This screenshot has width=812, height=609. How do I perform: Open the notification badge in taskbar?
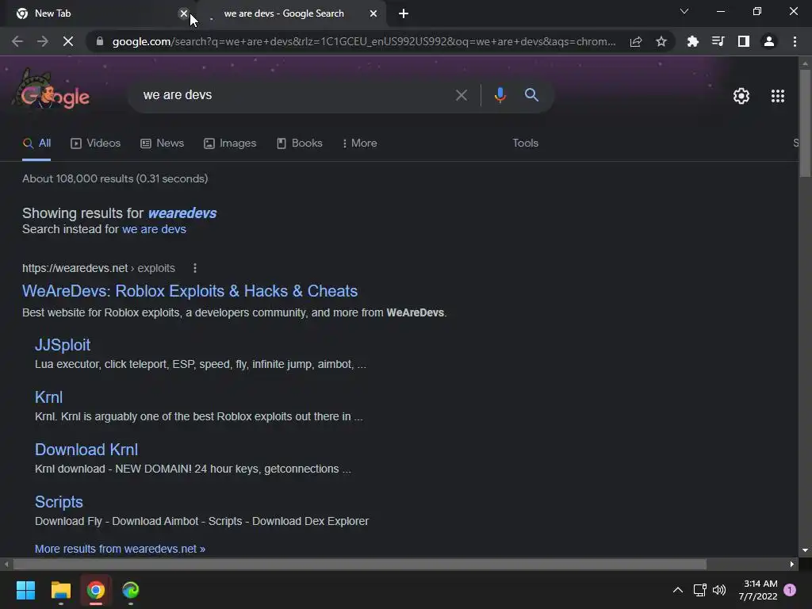click(x=790, y=589)
